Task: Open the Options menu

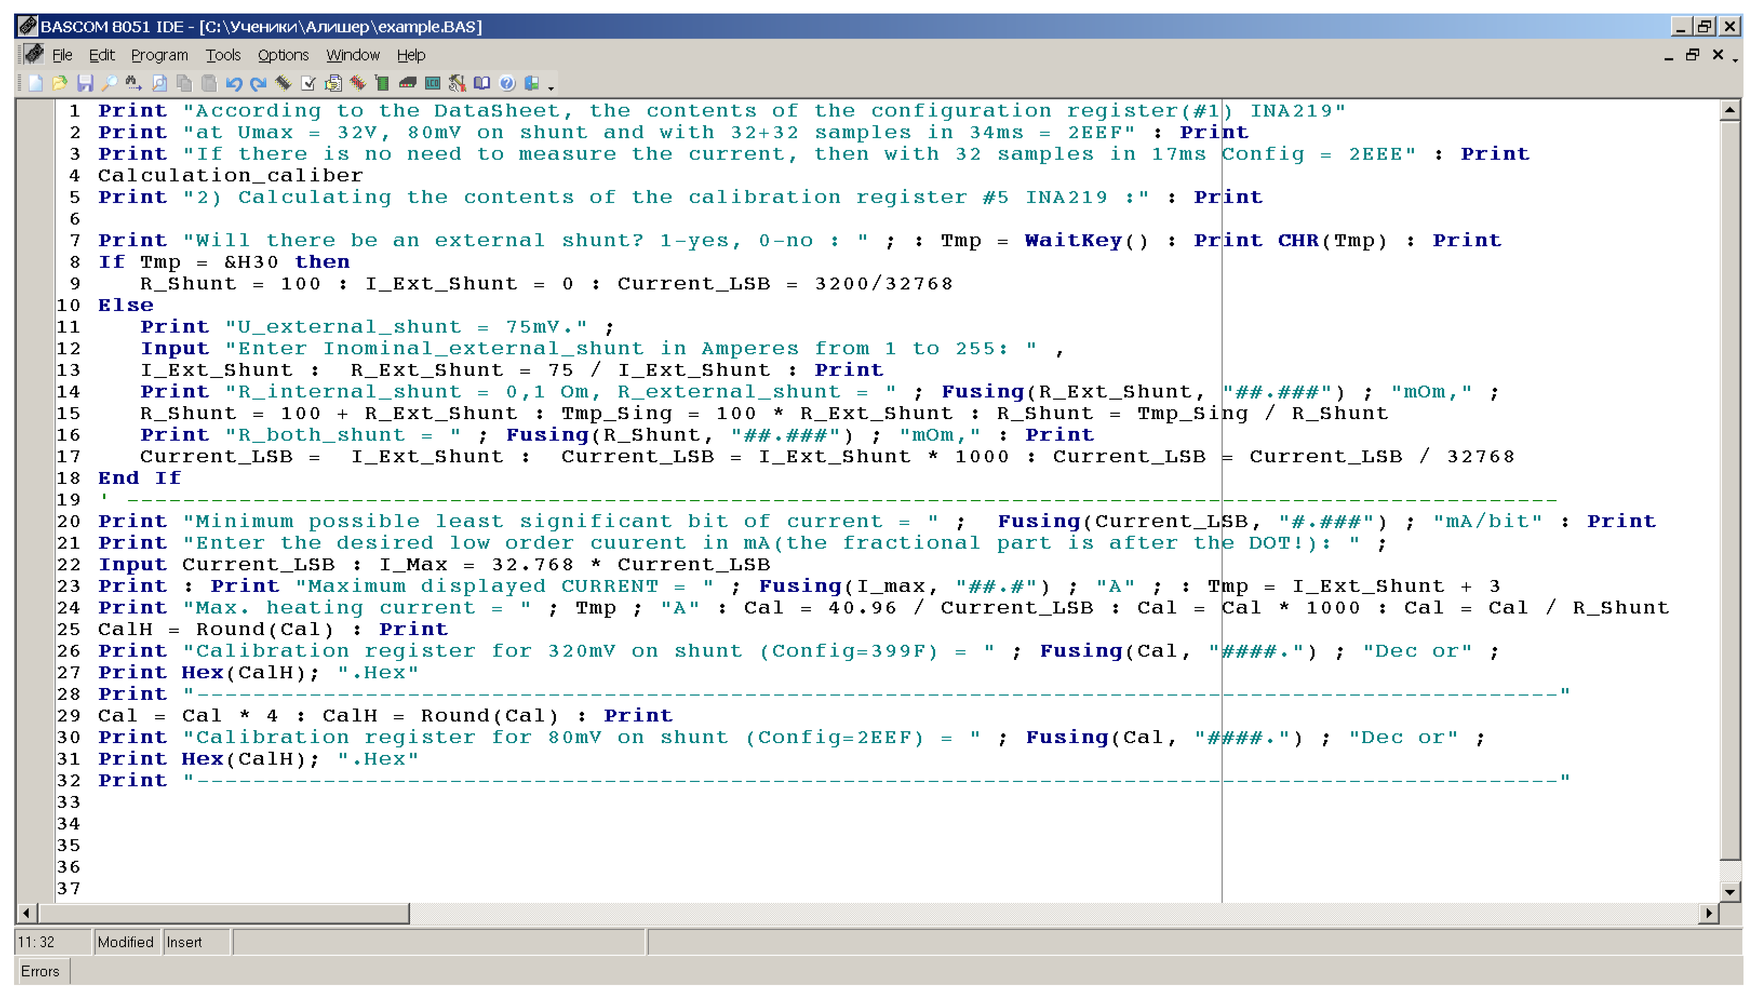Action: pos(283,55)
